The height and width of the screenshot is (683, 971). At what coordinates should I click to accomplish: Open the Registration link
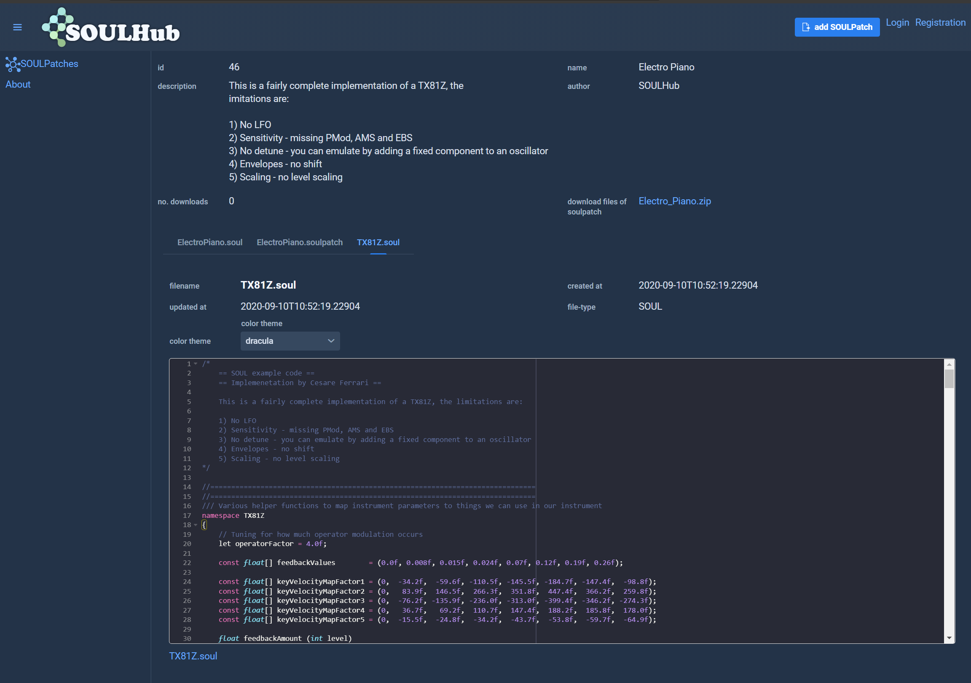[x=940, y=23]
